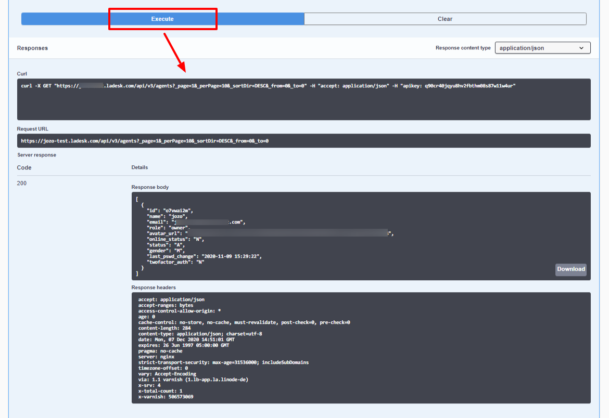Click the "last_pswd_change" value line

pyautogui.click(x=204, y=256)
